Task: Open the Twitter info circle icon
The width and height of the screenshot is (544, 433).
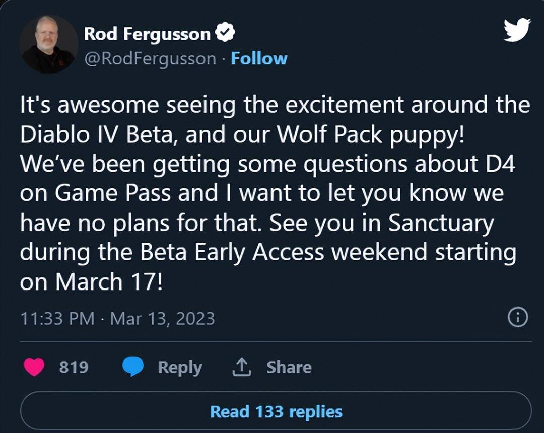Action: [518, 317]
